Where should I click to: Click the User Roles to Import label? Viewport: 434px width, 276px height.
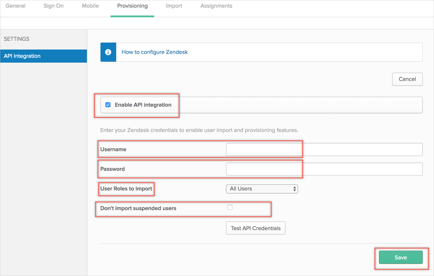(126, 189)
